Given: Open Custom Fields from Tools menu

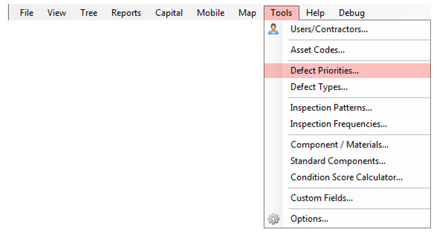Looking at the screenshot, I should [321, 198].
